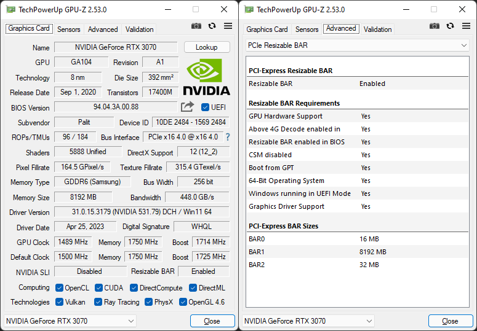Select Advanced tab in right window
477x331 pixels.
(x=341, y=28)
